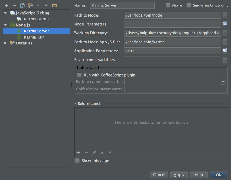Create new configuration folder
This screenshot has width=231, height=180.
point(54,6)
